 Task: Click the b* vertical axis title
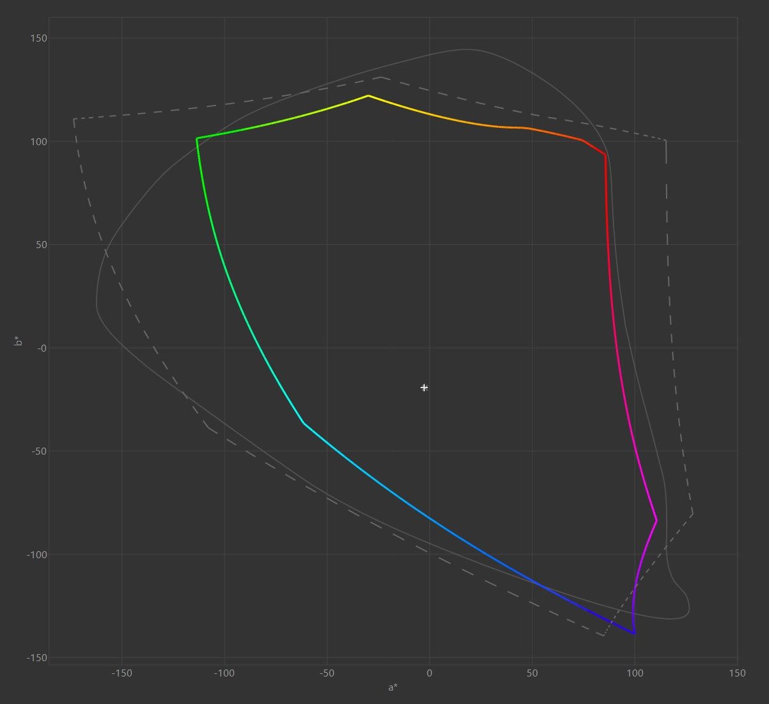click(x=19, y=341)
